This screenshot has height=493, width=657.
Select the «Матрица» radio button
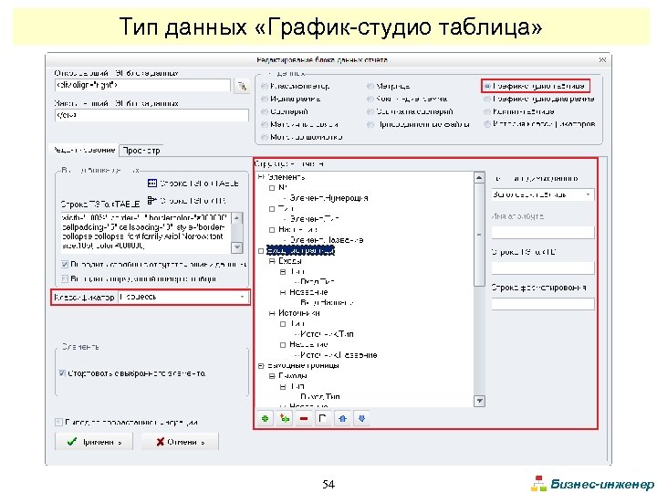pos(370,87)
